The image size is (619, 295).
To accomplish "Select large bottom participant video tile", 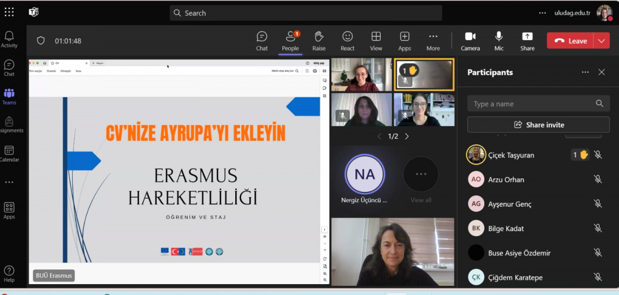I will (x=393, y=252).
